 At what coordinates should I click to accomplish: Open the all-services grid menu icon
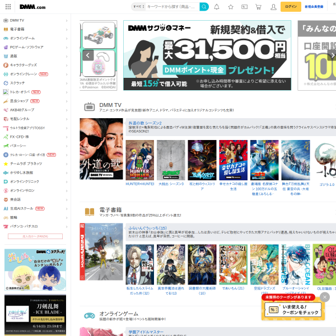(8, 7)
